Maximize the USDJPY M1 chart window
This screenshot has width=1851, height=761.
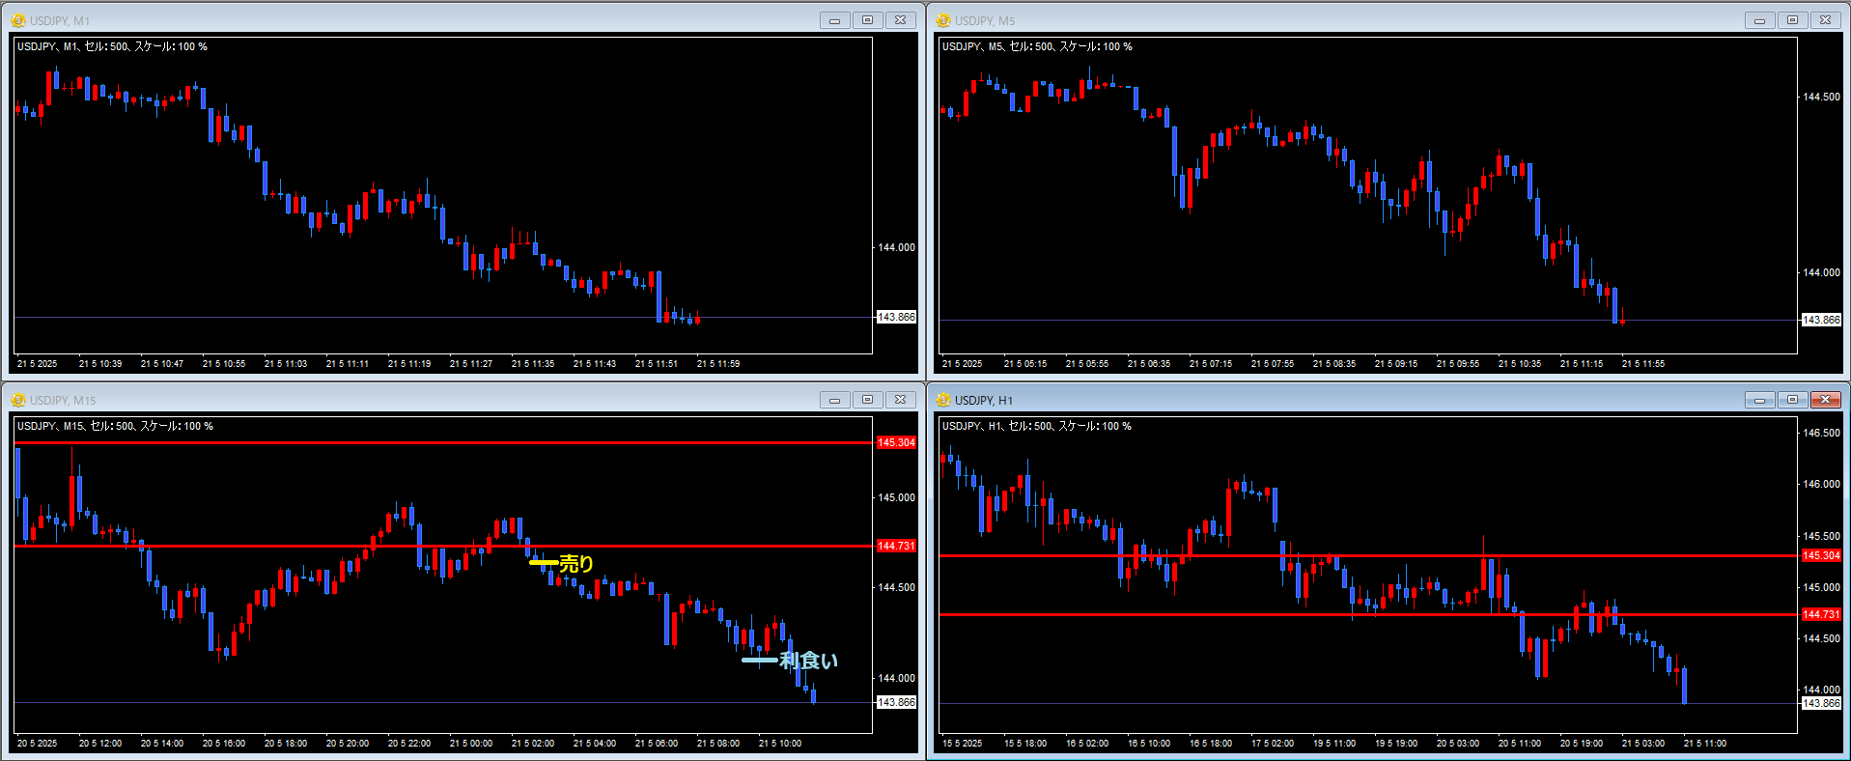tap(867, 20)
